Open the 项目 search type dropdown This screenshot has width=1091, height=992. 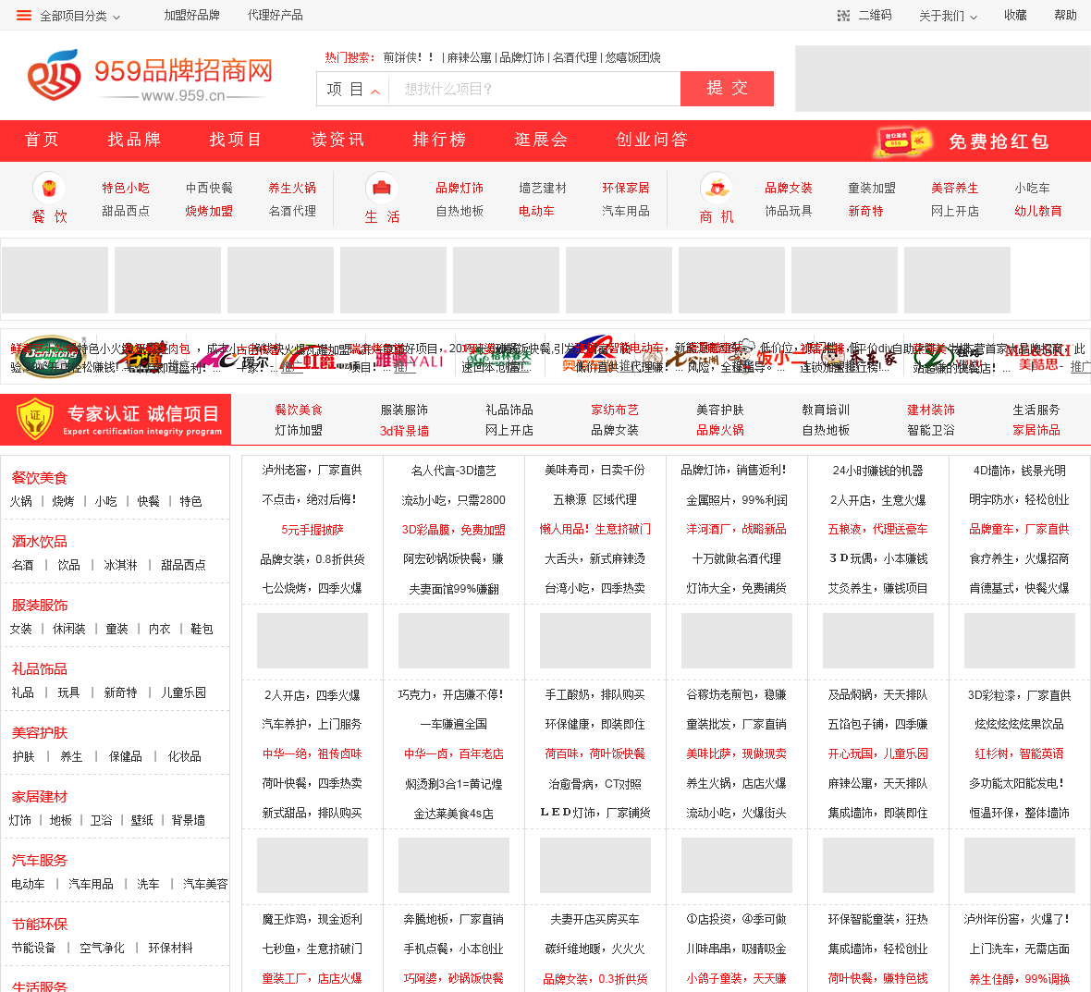353,89
